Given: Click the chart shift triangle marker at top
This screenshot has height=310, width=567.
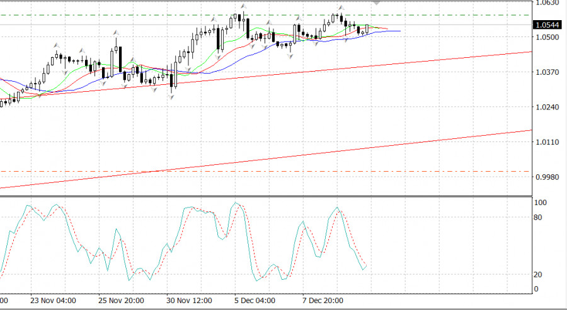Looking at the screenshot, I should pos(377,3).
